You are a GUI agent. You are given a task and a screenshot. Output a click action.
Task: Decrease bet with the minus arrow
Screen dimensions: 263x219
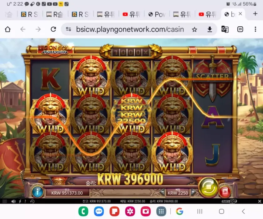(162, 192)
